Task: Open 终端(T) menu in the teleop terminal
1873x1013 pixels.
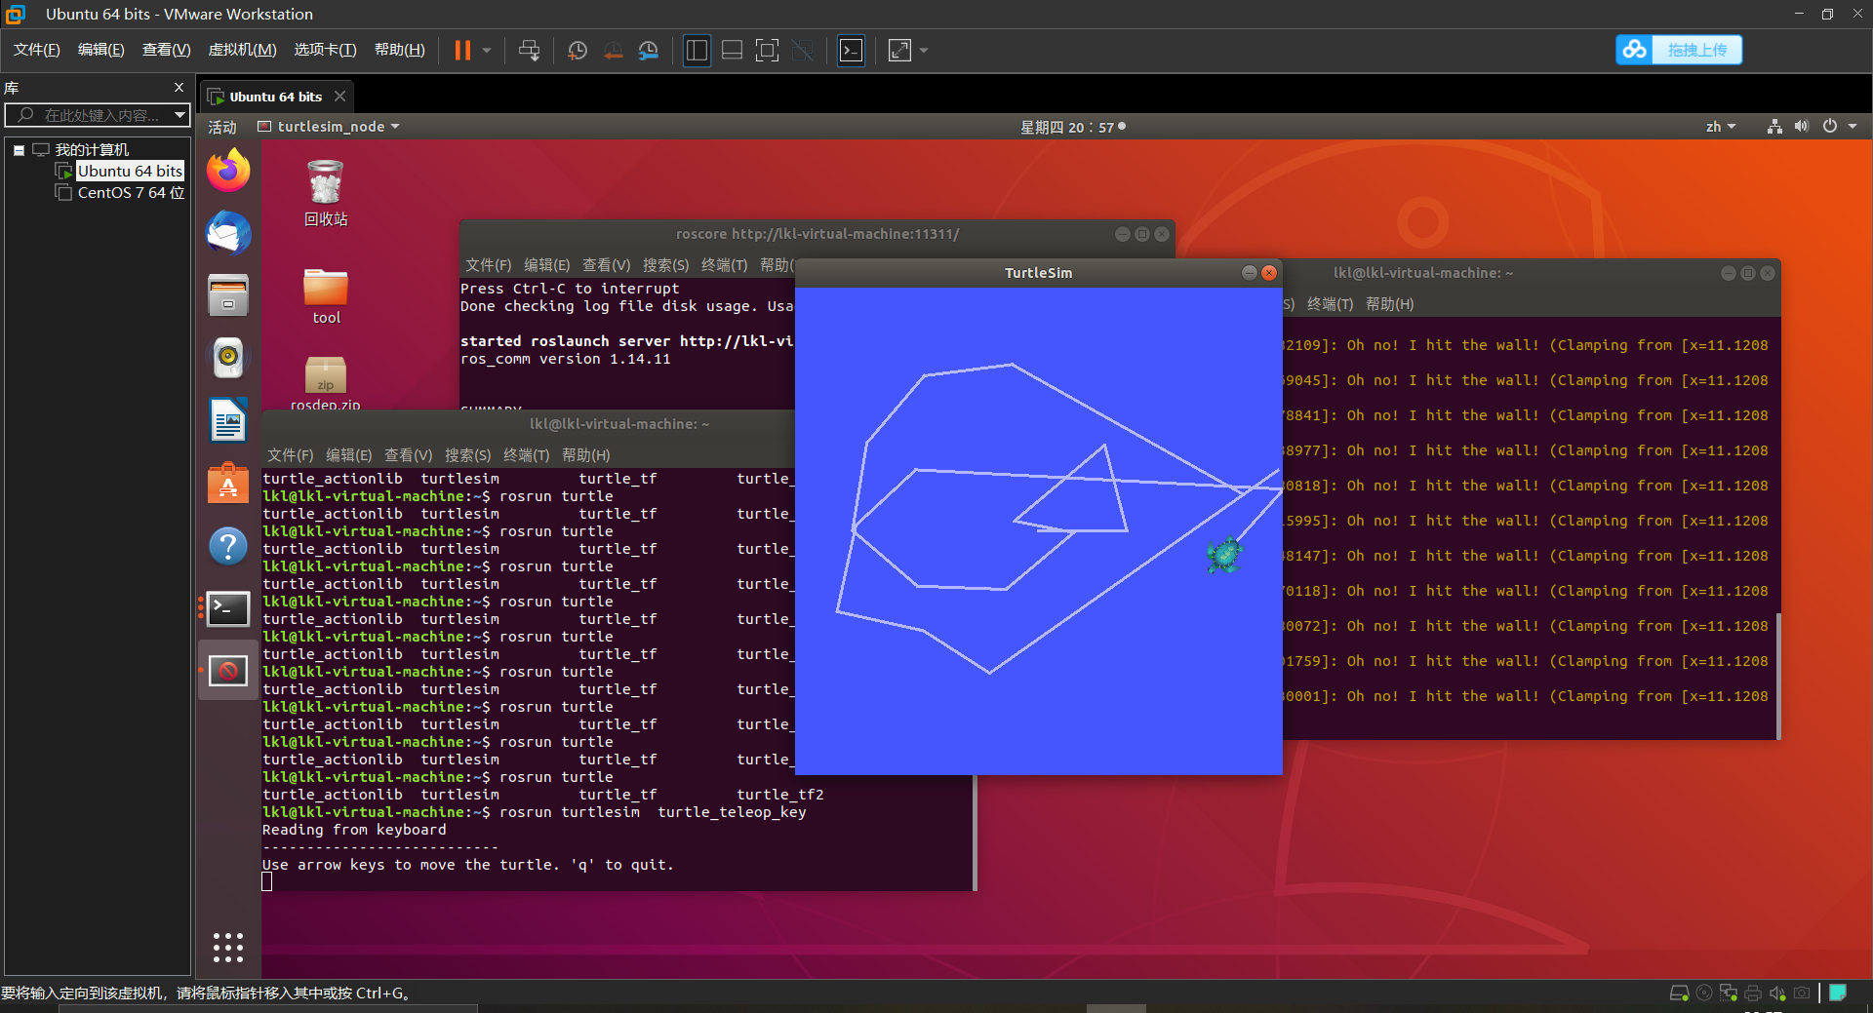Action: tap(526, 455)
